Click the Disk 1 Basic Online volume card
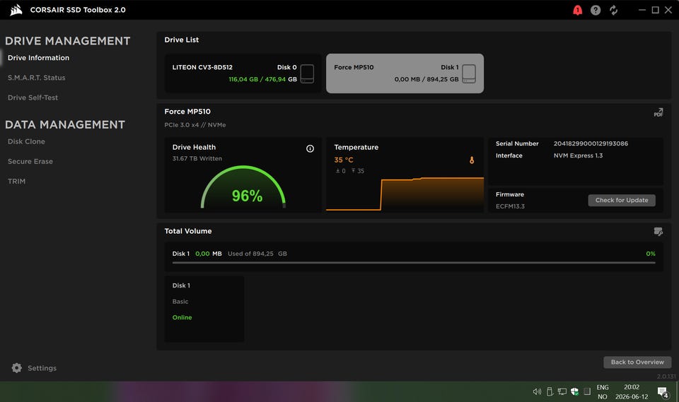The image size is (679, 402). click(204, 309)
